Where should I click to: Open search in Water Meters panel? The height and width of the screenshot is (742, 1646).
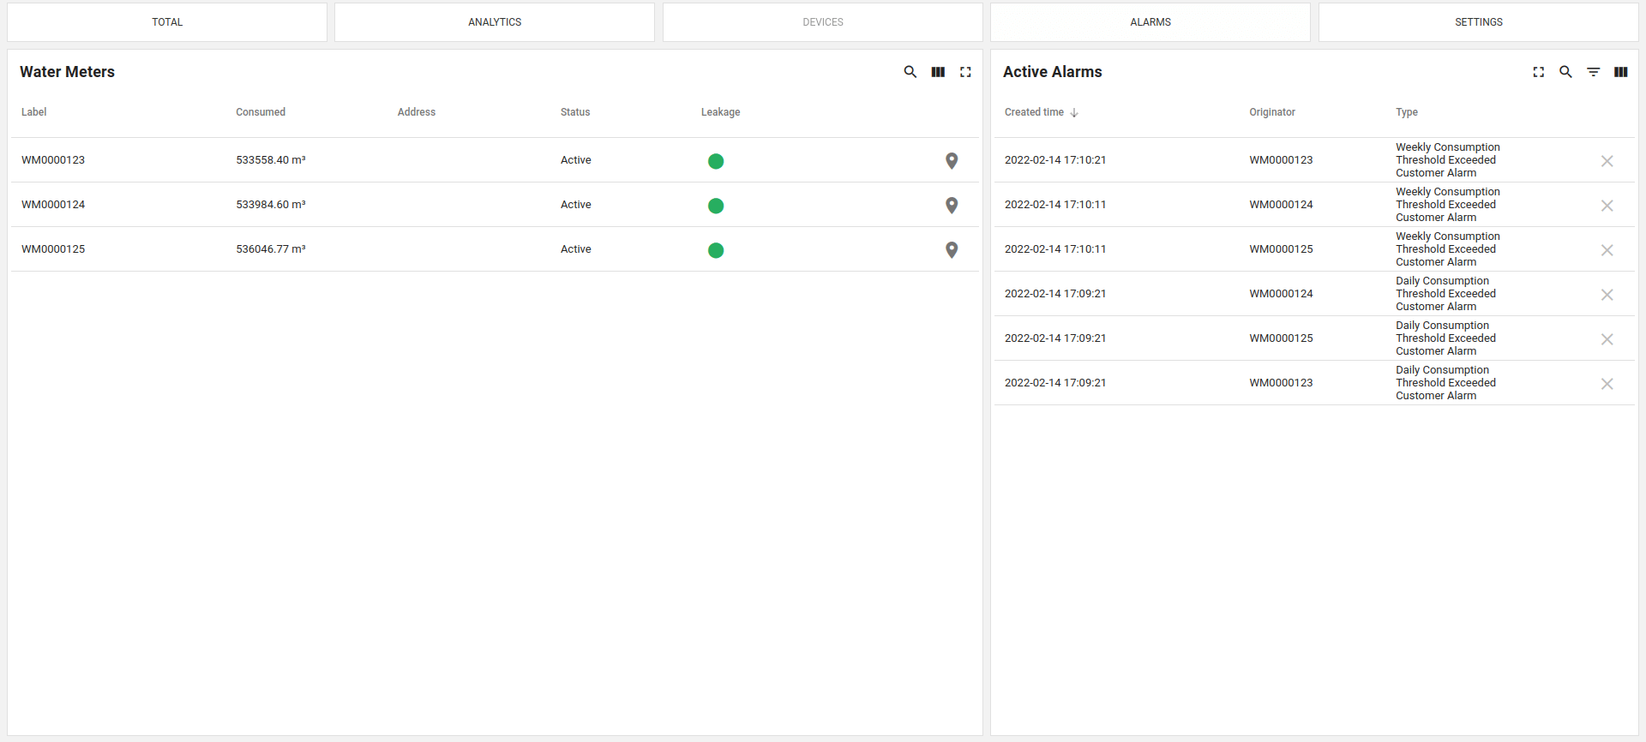[x=910, y=72]
